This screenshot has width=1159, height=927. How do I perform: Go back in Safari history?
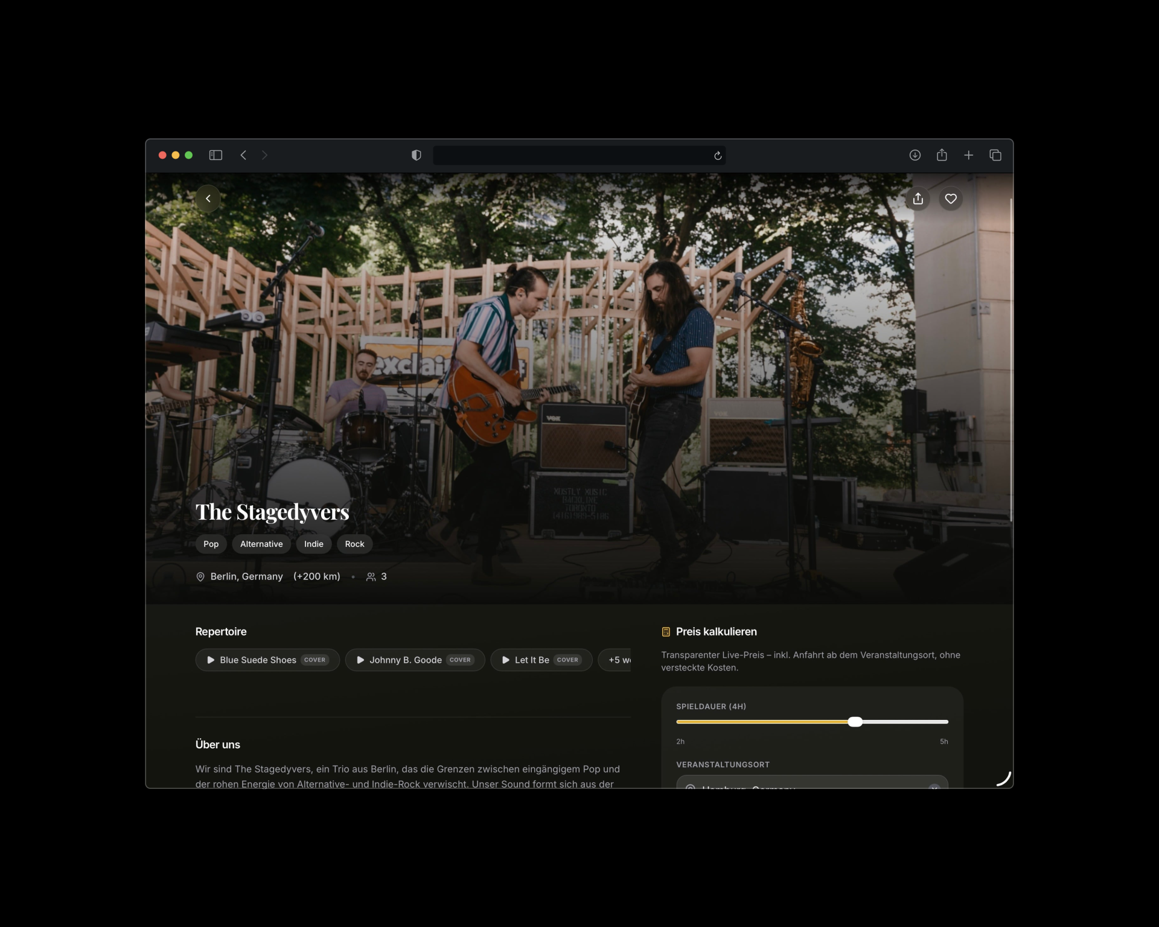(x=243, y=155)
